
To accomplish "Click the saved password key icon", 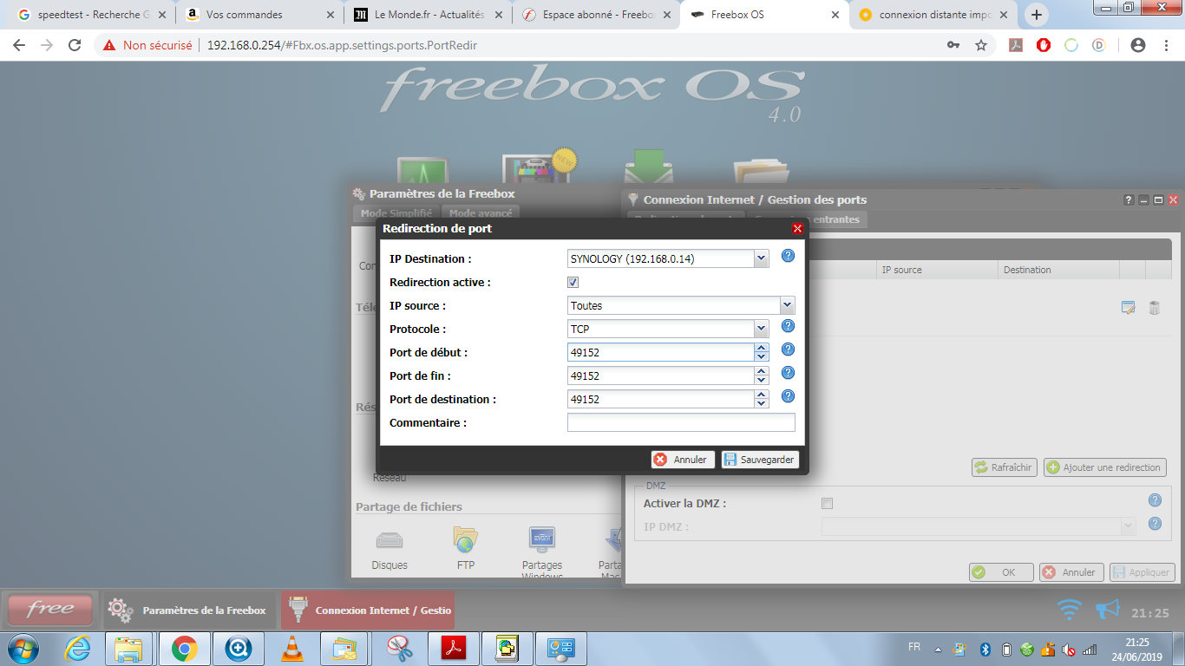I will 953,45.
